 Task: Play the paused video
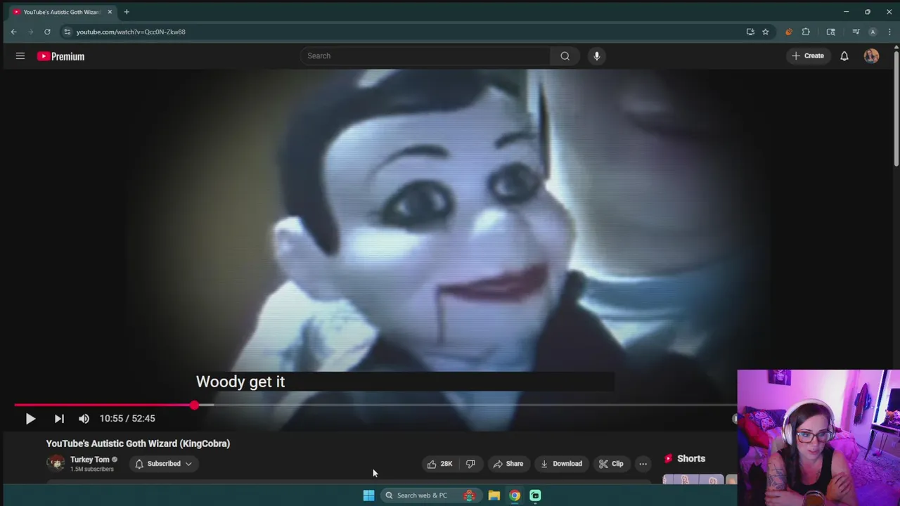[x=30, y=419]
